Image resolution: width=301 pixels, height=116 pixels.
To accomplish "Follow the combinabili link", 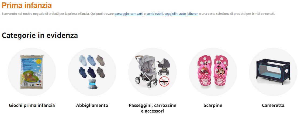I will point(155,14).
